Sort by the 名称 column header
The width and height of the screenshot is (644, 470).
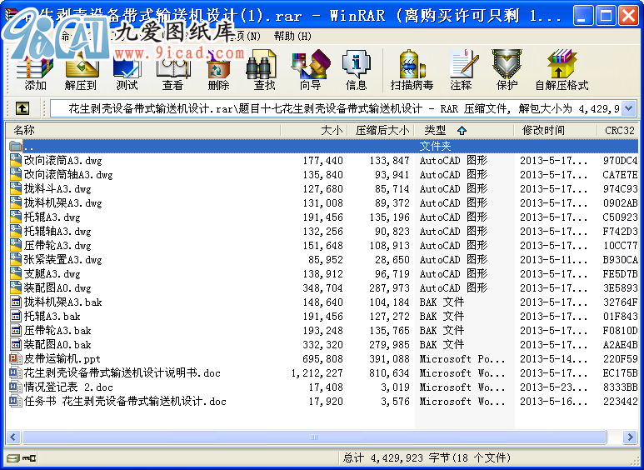point(143,130)
